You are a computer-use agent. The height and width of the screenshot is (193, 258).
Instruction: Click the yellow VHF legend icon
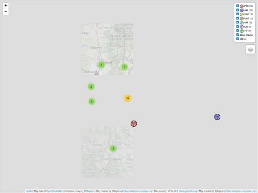point(242,14)
